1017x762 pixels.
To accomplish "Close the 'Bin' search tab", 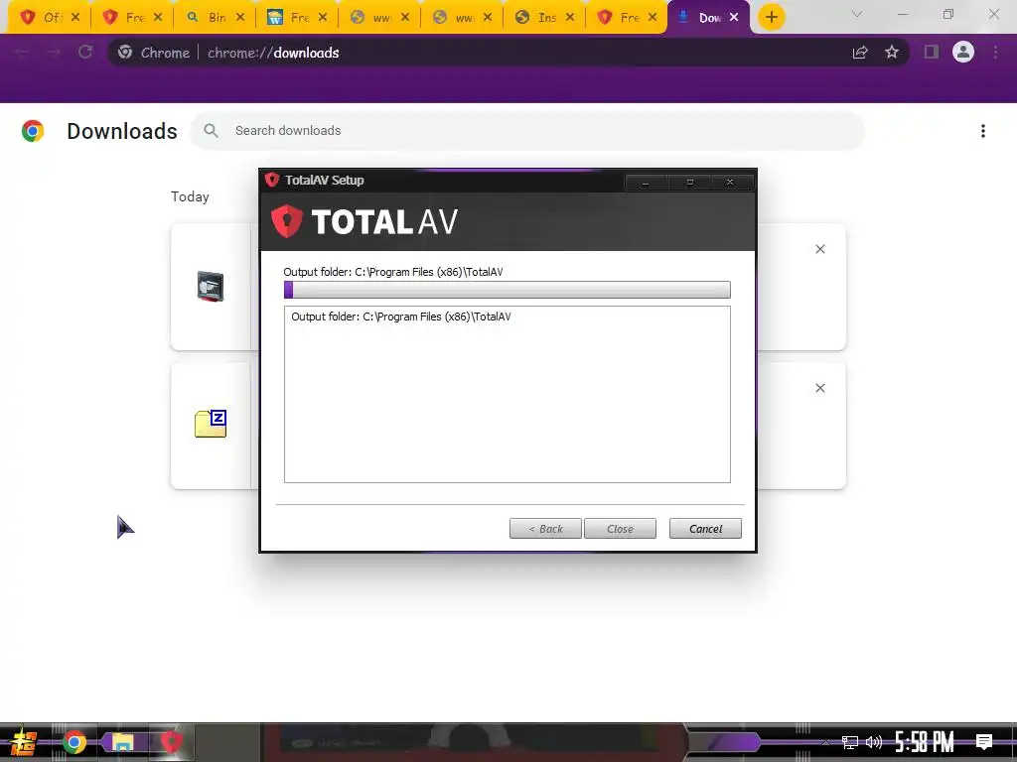I will [240, 18].
